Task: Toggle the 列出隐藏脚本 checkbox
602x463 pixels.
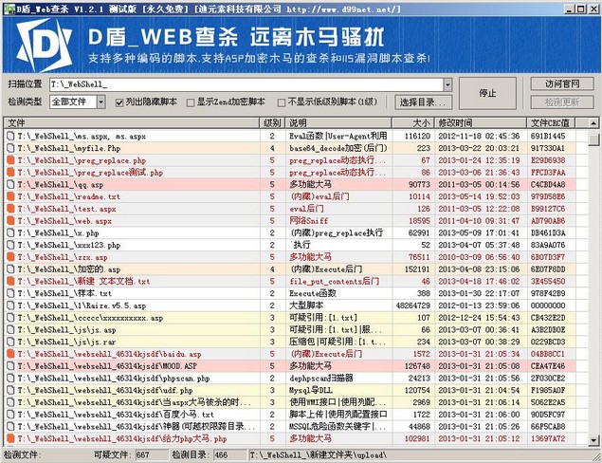Action: click(119, 102)
